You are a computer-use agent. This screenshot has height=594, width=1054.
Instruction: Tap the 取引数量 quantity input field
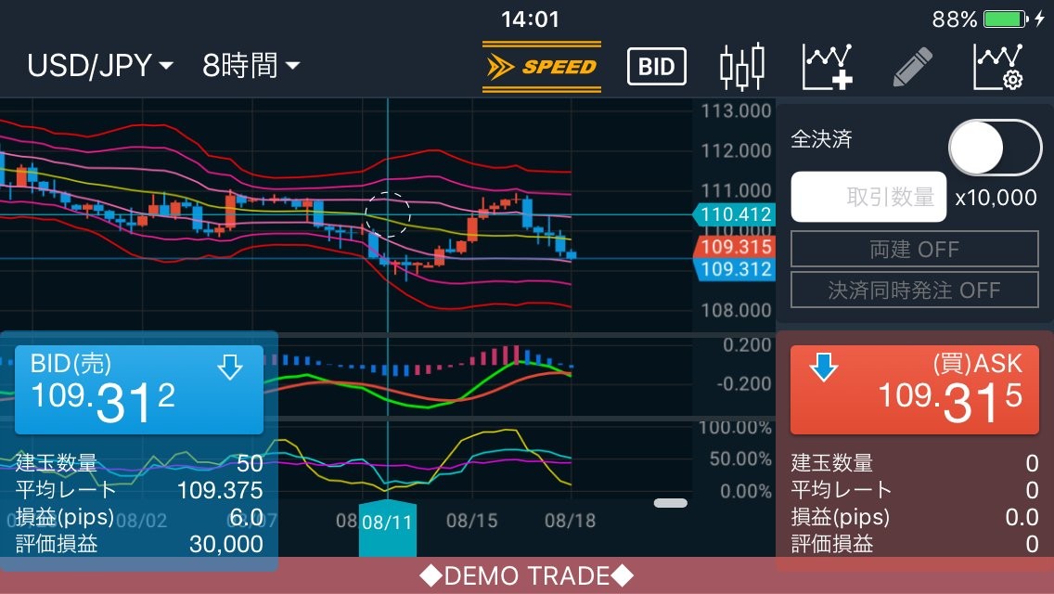pyautogui.click(x=868, y=197)
